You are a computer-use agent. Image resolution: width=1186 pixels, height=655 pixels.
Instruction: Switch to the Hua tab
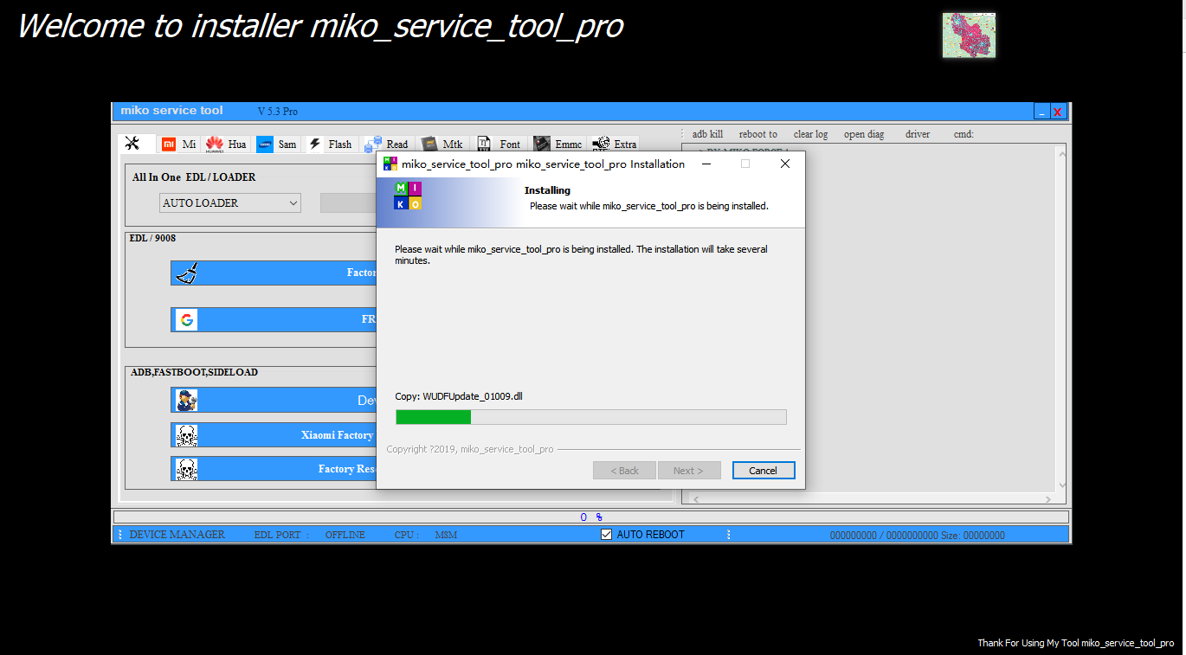(x=226, y=144)
